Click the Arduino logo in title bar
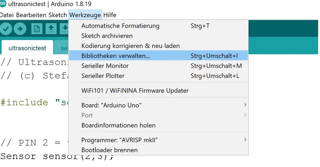Image resolution: width=320 pixels, height=167 pixels. tap(3, 4)
